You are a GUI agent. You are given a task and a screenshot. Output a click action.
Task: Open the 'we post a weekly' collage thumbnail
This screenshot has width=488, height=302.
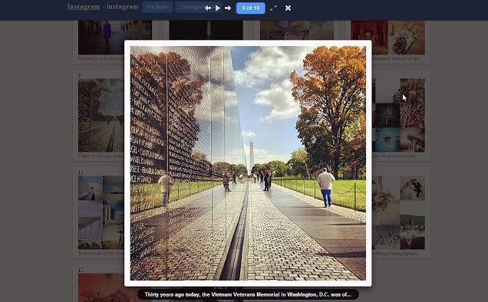coord(398,116)
